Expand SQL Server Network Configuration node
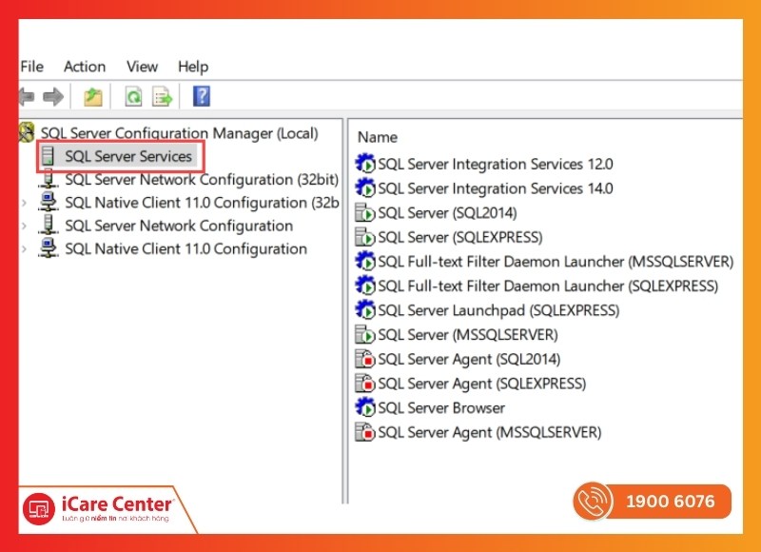 25,226
